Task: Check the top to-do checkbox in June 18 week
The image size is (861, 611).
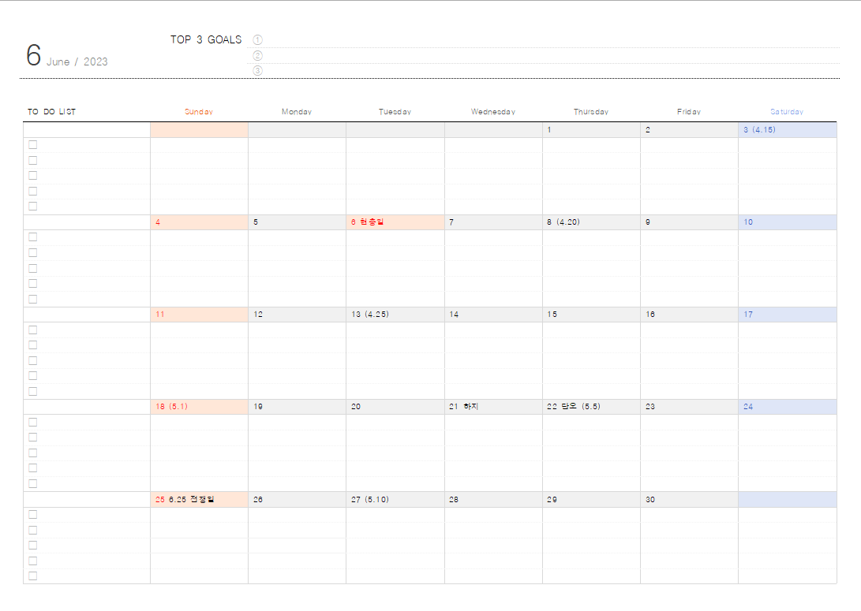Action: click(x=33, y=422)
